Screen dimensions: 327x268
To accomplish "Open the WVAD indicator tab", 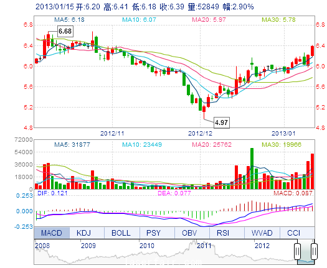I will click(x=262, y=233).
